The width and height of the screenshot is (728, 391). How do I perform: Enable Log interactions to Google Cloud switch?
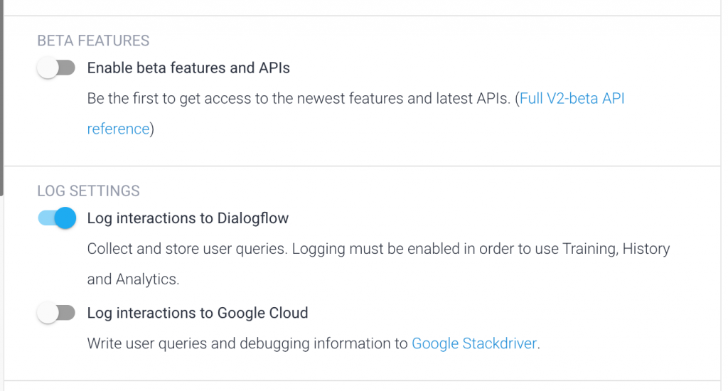[x=56, y=313]
